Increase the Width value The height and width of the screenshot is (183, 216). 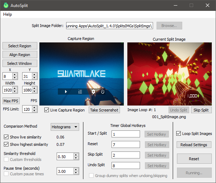[x=15, y=88]
